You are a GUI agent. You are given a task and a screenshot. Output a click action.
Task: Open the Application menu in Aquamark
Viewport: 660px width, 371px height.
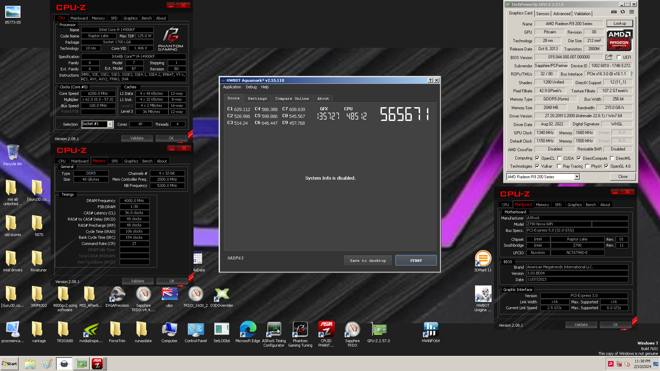(232, 87)
